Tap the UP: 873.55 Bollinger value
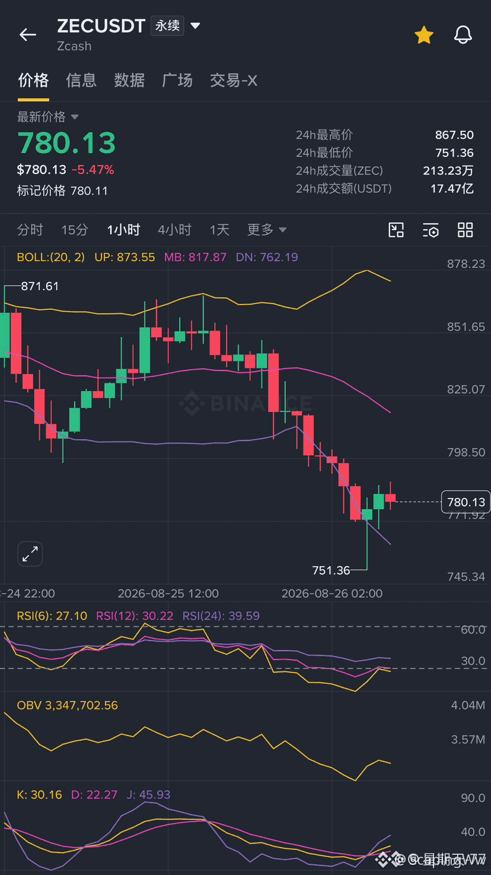This screenshot has height=875, width=491. (x=125, y=257)
